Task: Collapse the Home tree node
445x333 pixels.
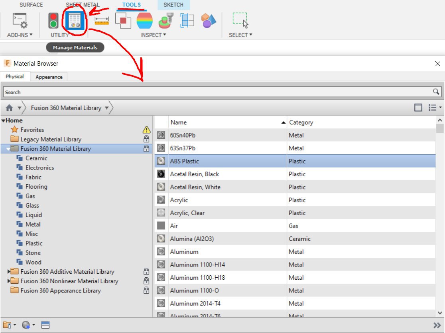Action: click(x=3, y=121)
